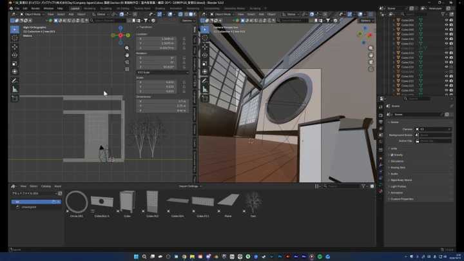
Task: Toggle lock on Location X
Action: tap(184, 39)
